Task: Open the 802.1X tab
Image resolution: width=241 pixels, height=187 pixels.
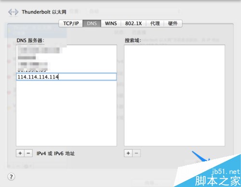Action: (x=134, y=24)
